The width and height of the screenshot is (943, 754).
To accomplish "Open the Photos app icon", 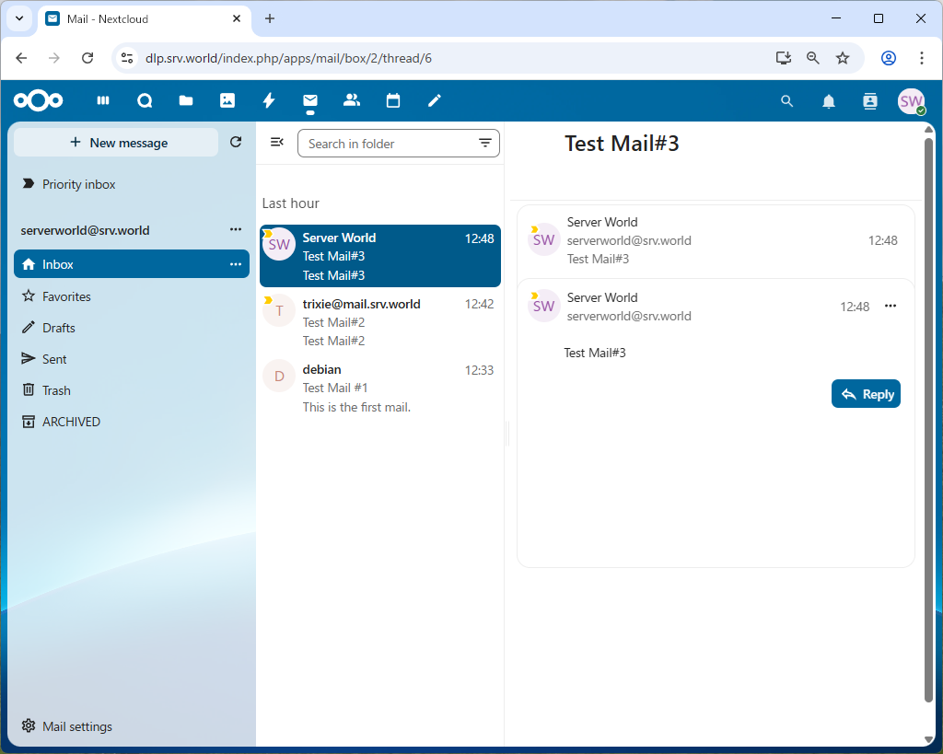I will point(227,101).
